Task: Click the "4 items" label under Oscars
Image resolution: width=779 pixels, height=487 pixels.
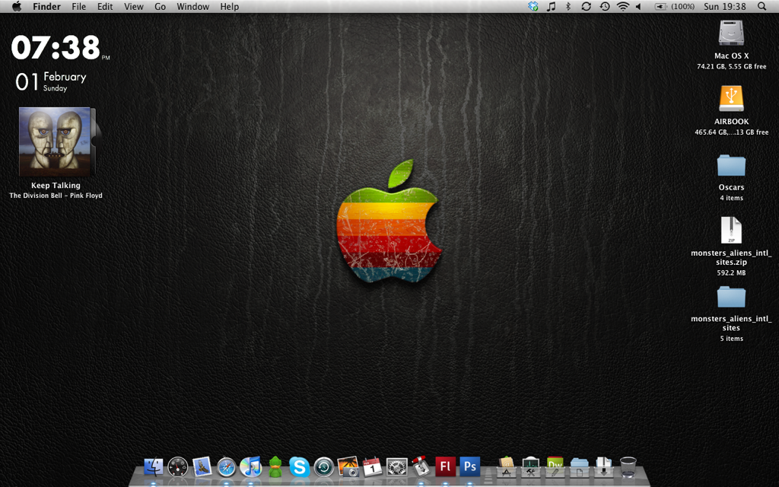Action: coord(731,198)
